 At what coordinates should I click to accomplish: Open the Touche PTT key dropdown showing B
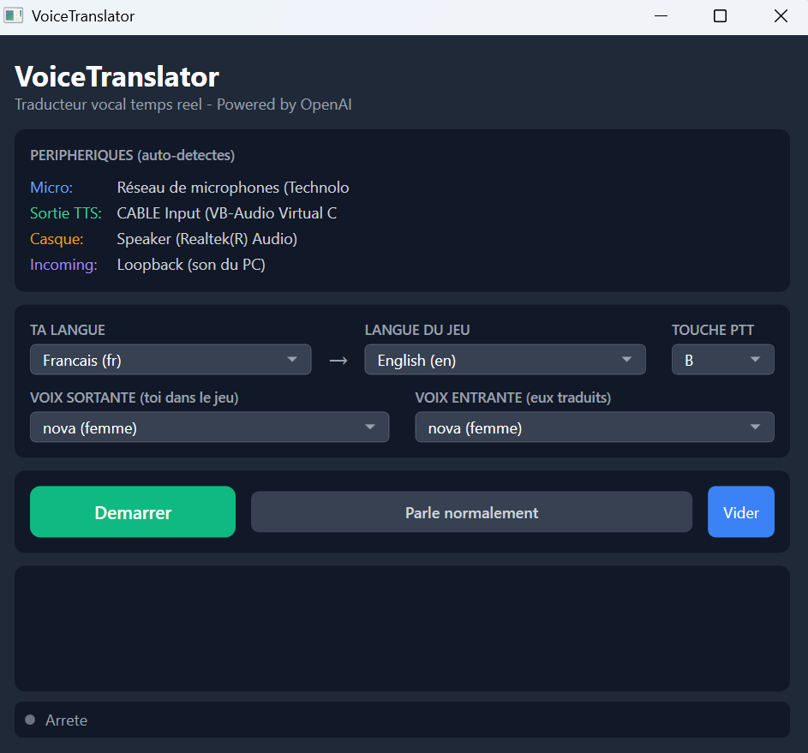(722, 360)
